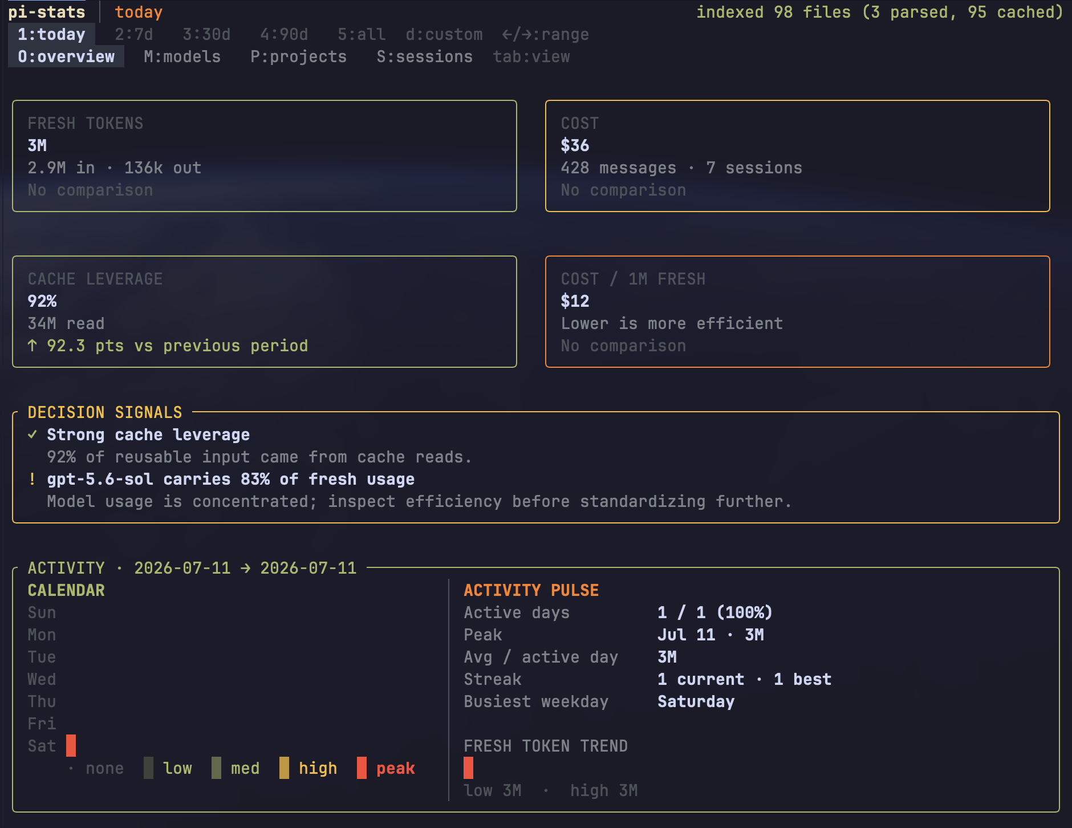The width and height of the screenshot is (1072, 828).
Task: Click the Strong cache leverage signal
Action: (148, 435)
